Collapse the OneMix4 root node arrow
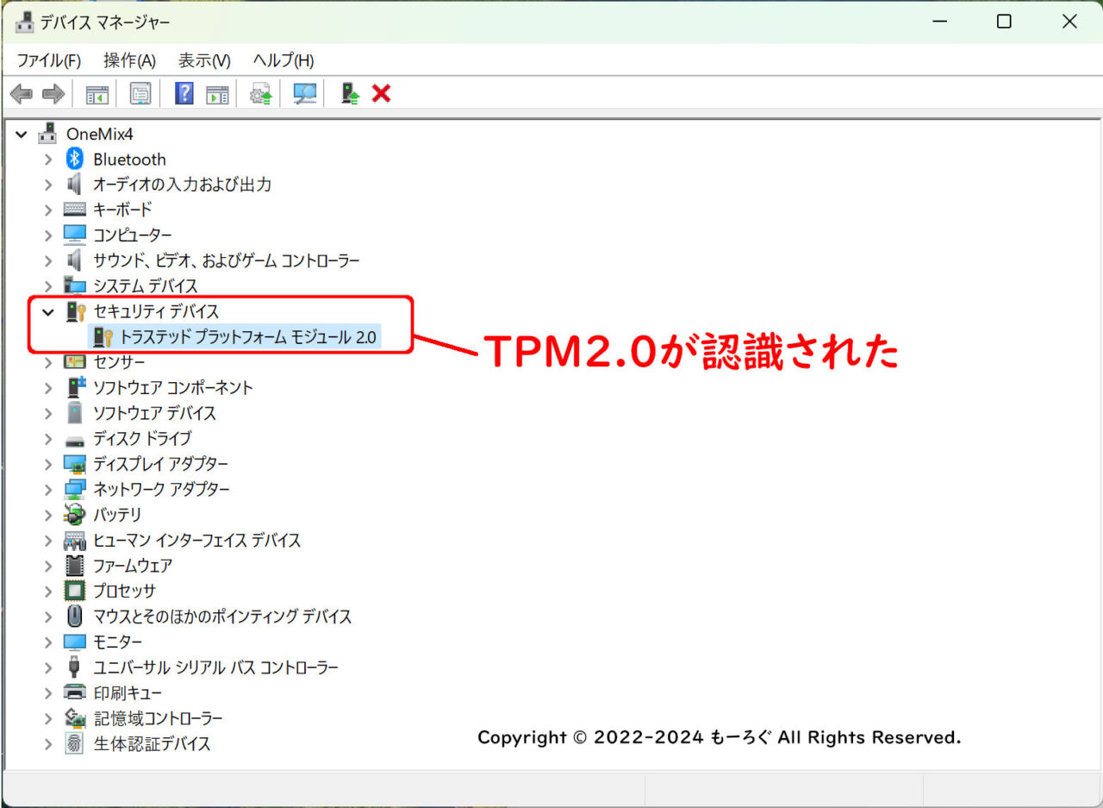Image resolution: width=1103 pixels, height=808 pixels. coord(22,135)
